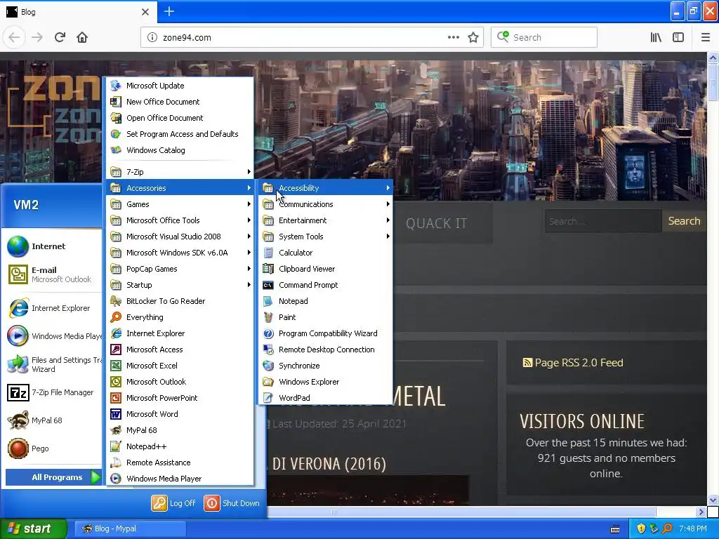719x539 pixels.
Task: Bookmark this page with star icon
Action: (x=473, y=38)
